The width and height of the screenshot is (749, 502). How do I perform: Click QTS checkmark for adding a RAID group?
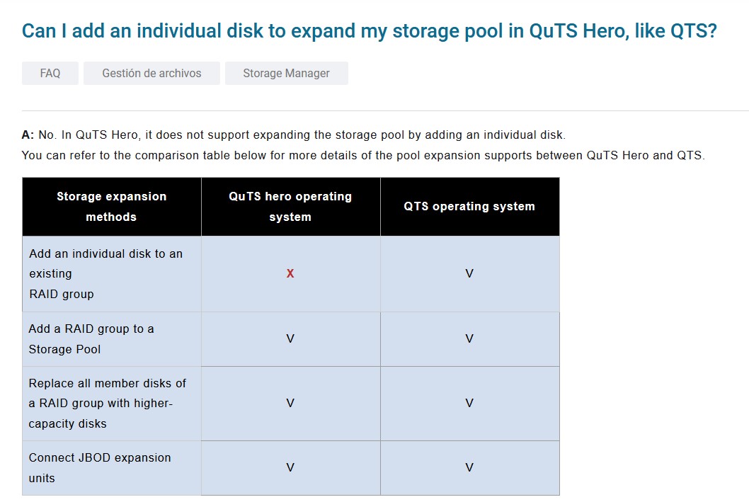[x=469, y=338]
